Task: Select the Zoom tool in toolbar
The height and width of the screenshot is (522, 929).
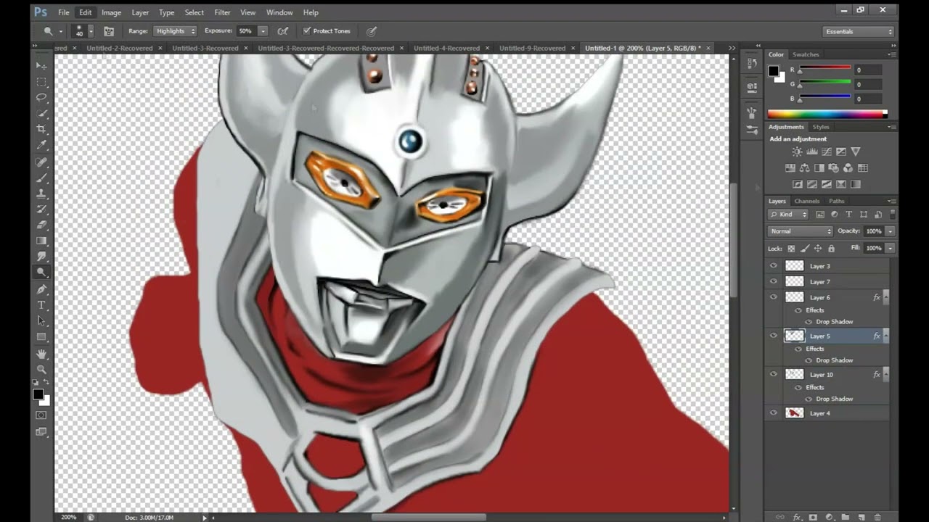Action: point(41,370)
